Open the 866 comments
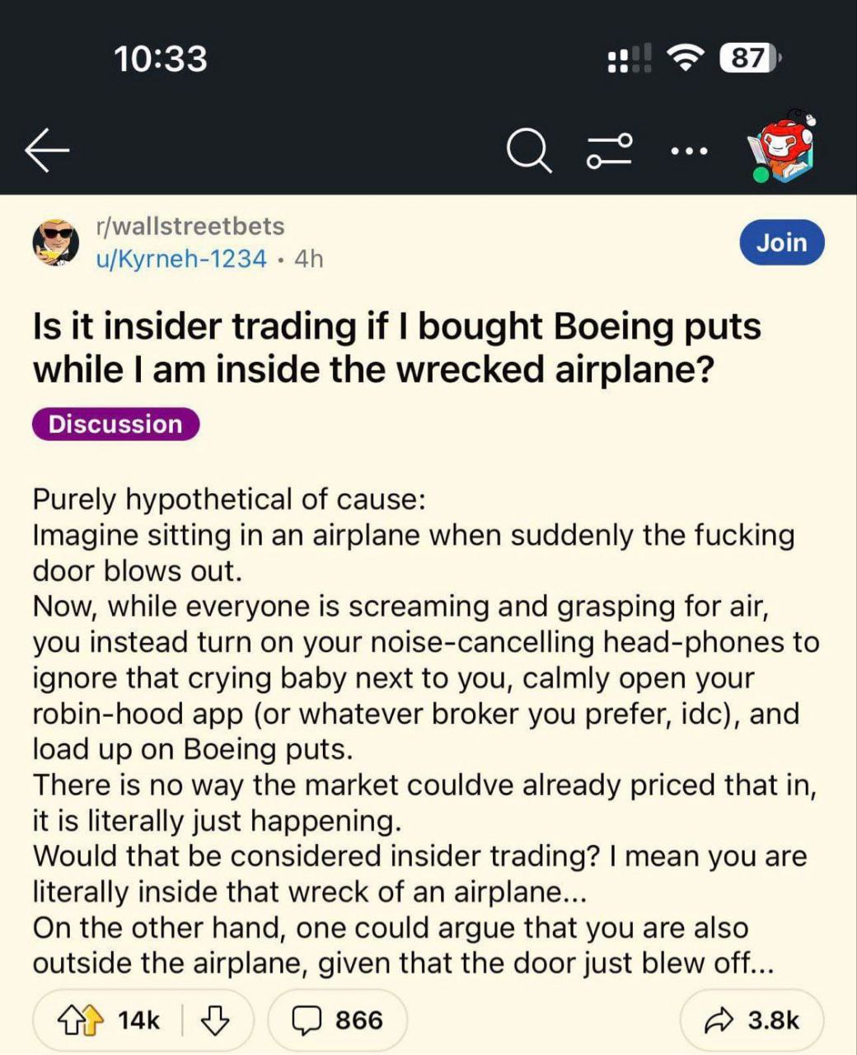This screenshot has width=857, height=1055. click(338, 1020)
